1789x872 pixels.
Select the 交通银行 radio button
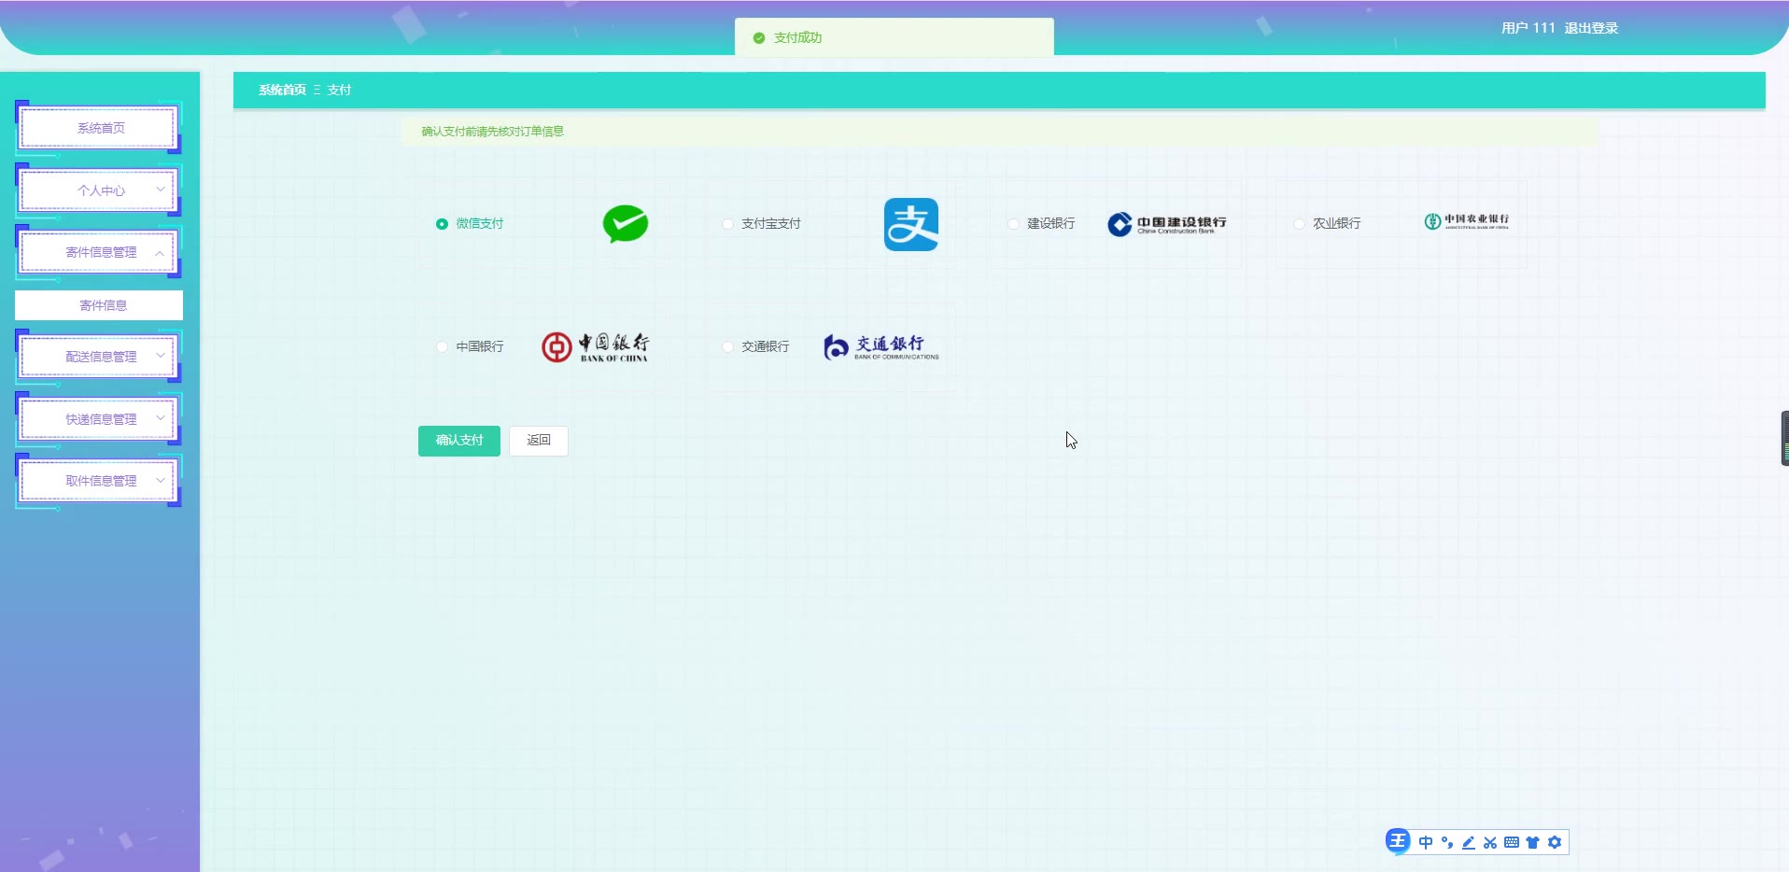[727, 346]
